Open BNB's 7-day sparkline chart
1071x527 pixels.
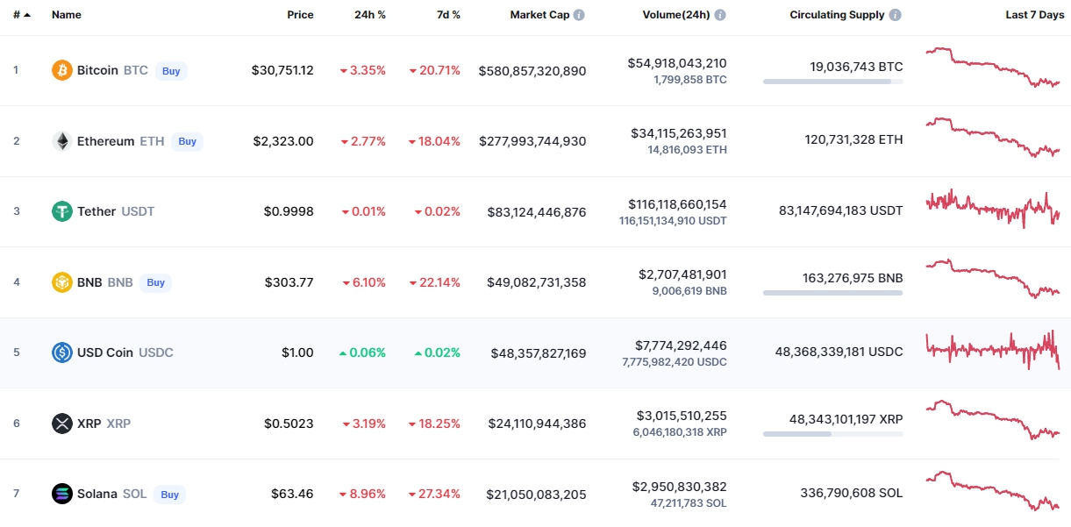(993, 279)
